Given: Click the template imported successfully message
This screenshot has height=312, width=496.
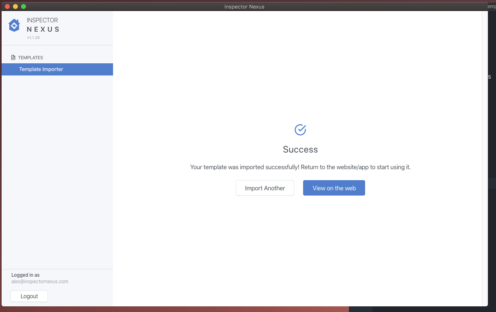Looking at the screenshot, I should click(x=300, y=167).
